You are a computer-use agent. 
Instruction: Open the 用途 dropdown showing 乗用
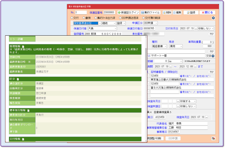[176, 46]
